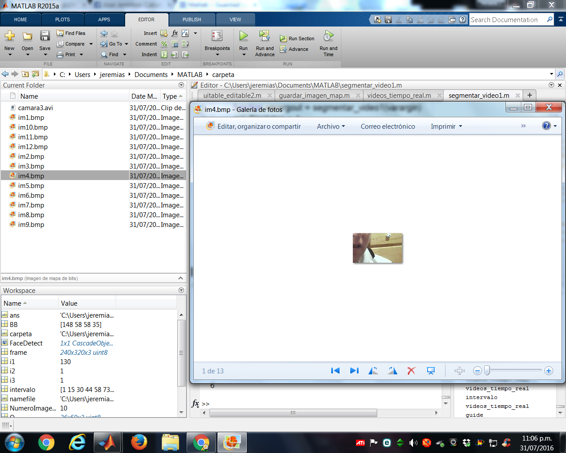Zoom out with the minus button
The width and height of the screenshot is (566, 453).
pos(477,371)
